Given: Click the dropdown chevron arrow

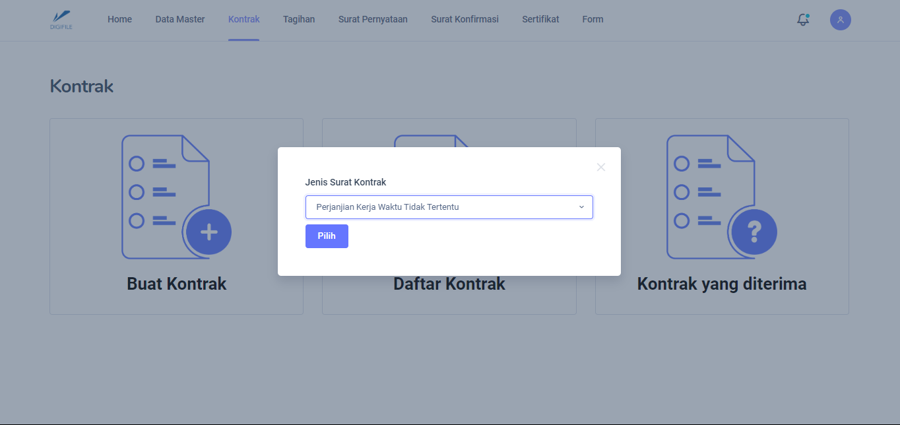Looking at the screenshot, I should point(581,207).
